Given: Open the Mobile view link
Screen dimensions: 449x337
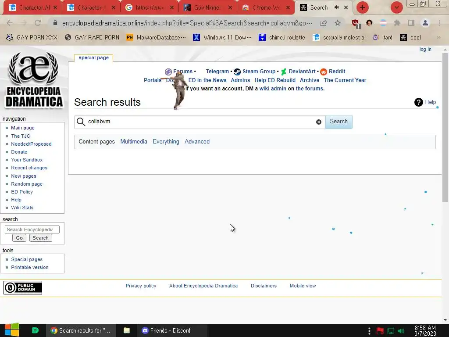Looking at the screenshot, I should [x=303, y=286].
